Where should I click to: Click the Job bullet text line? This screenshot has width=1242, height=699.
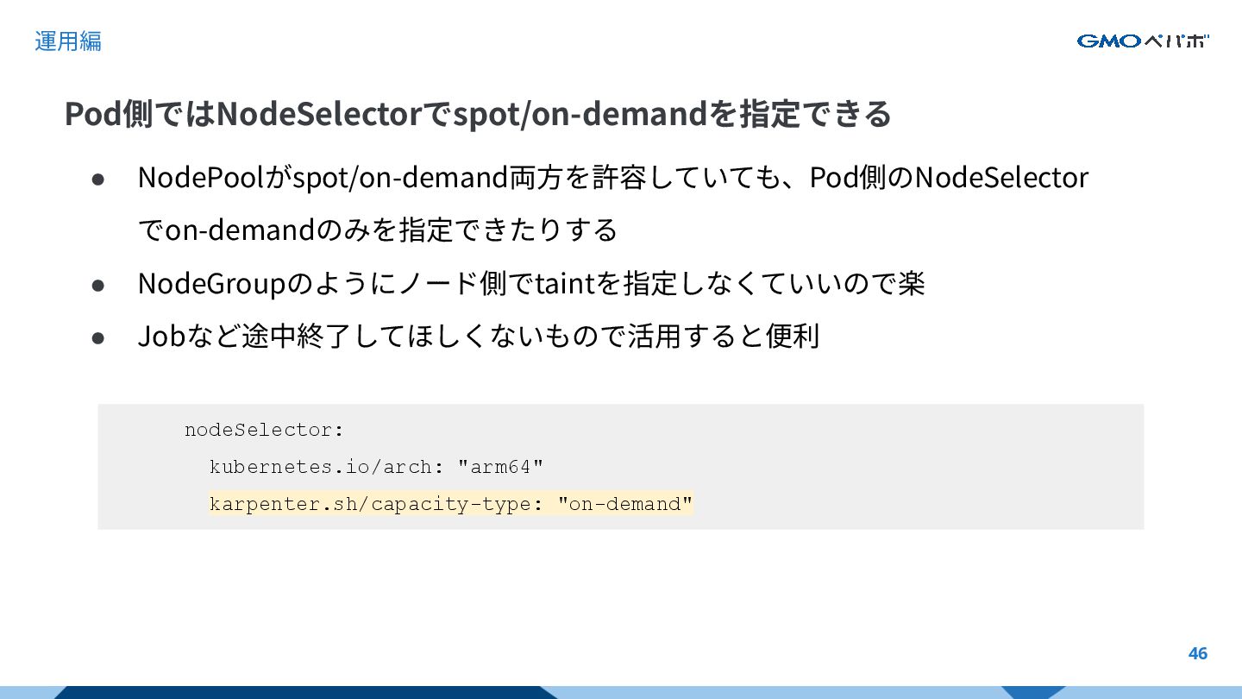479,336
